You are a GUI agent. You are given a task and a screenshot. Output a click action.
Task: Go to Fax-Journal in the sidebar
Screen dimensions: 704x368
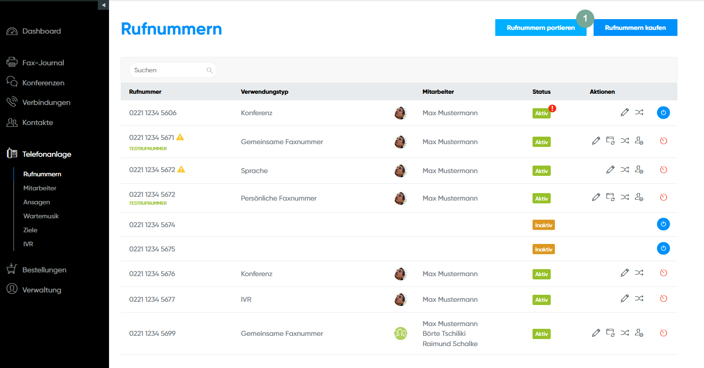tap(43, 62)
